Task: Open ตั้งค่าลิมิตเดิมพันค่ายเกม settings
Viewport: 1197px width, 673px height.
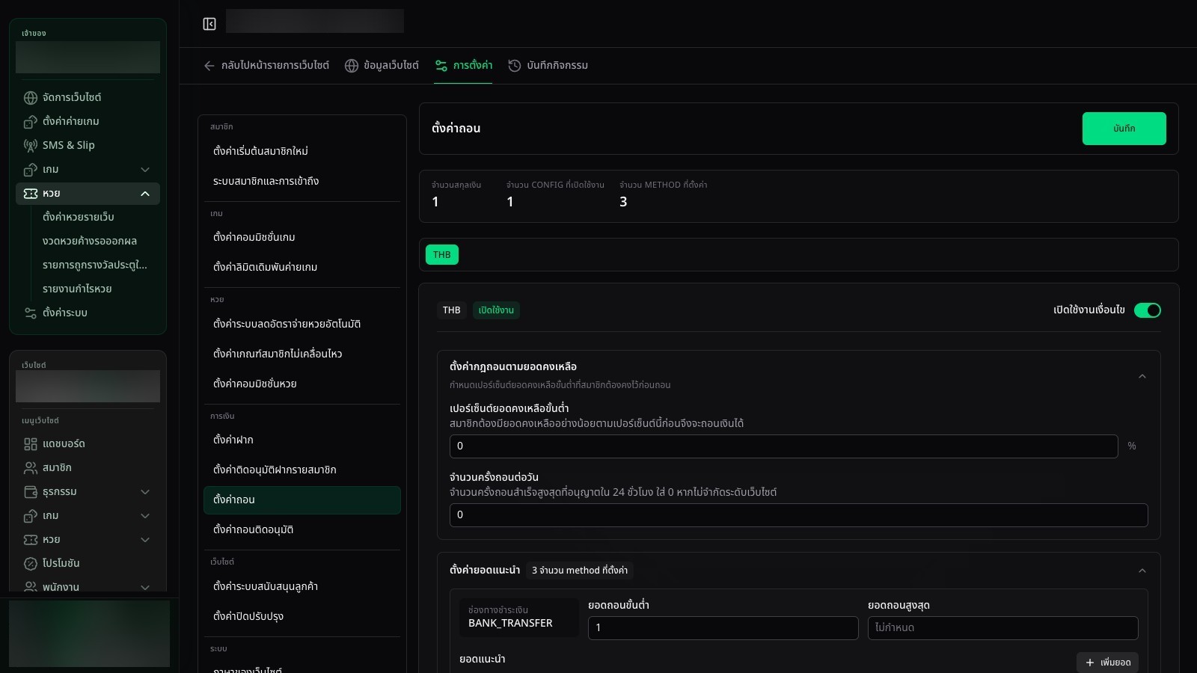Action: pyautogui.click(x=302, y=267)
